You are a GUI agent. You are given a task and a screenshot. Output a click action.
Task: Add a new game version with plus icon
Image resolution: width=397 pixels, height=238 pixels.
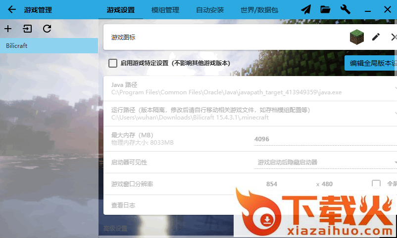pyautogui.click(x=8, y=29)
